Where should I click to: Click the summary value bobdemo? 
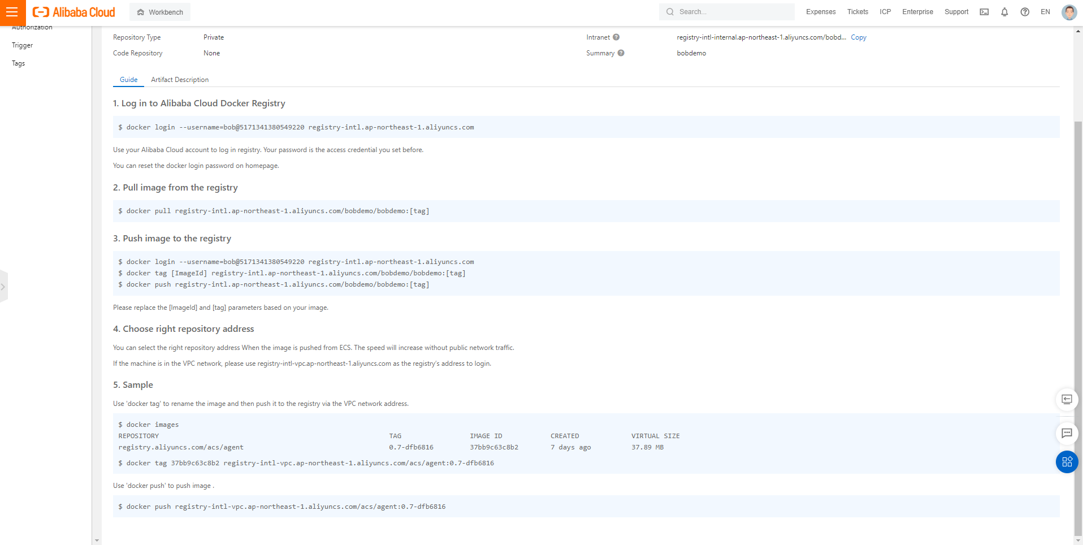691,53
